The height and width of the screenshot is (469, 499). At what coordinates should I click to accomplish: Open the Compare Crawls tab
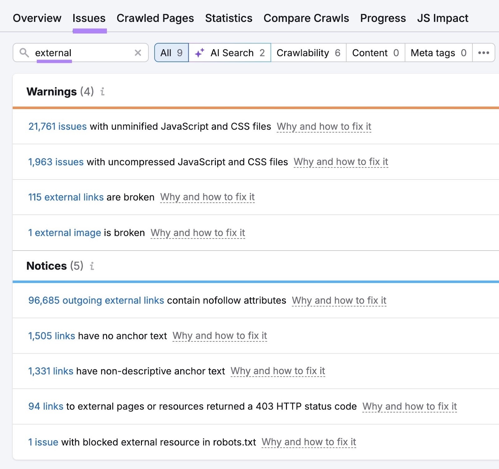306,18
